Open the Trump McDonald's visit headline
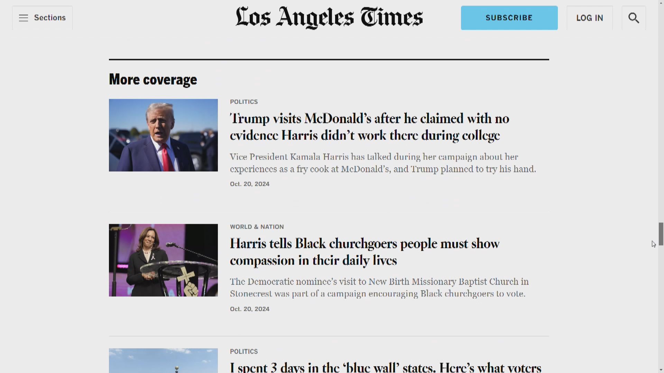Image resolution: width=664 pixels, height=373 pixels. pos(369,127)
